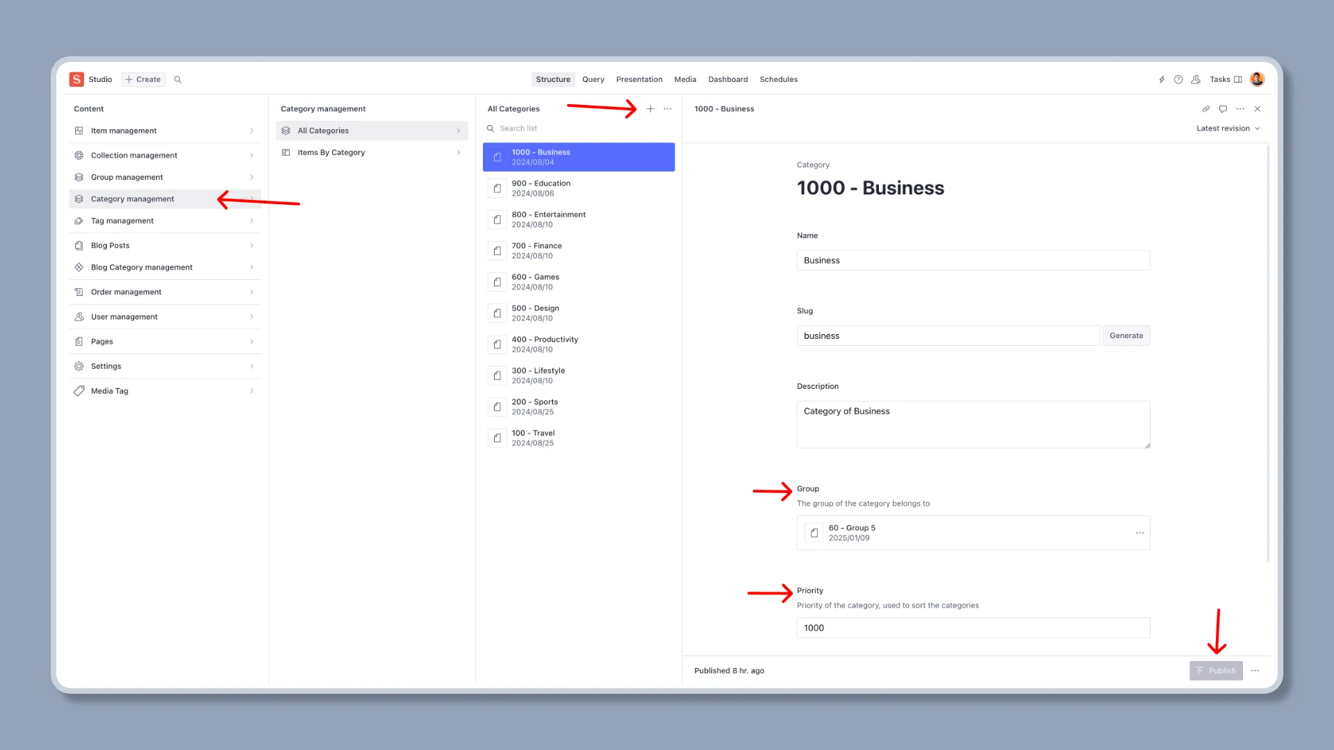This screenshot has height=750, width=1334.
Task: Open the three-dots menu on 60 - Group 5
Action: [1139, 533]
